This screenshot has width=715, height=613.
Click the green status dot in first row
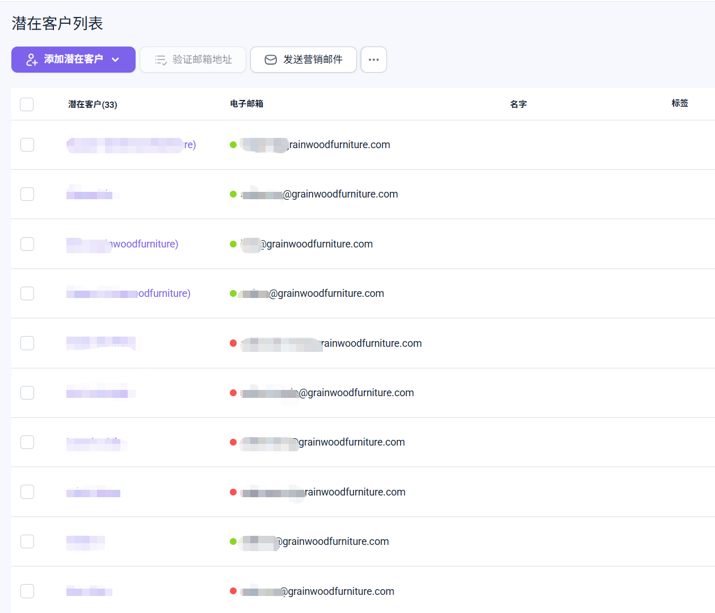coord(233,145)
